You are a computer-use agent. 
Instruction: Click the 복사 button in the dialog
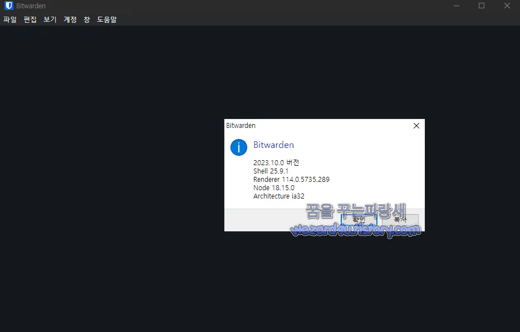(x=400, y=219)
